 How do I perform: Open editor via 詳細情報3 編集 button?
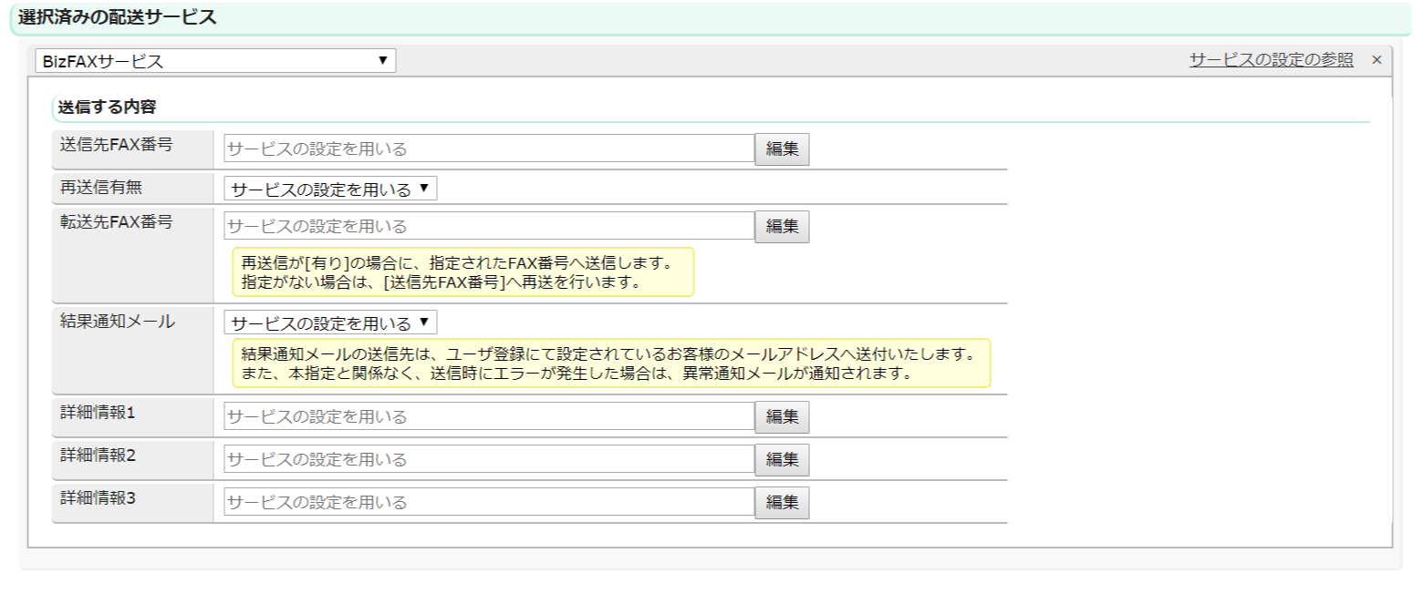(782, 502)
